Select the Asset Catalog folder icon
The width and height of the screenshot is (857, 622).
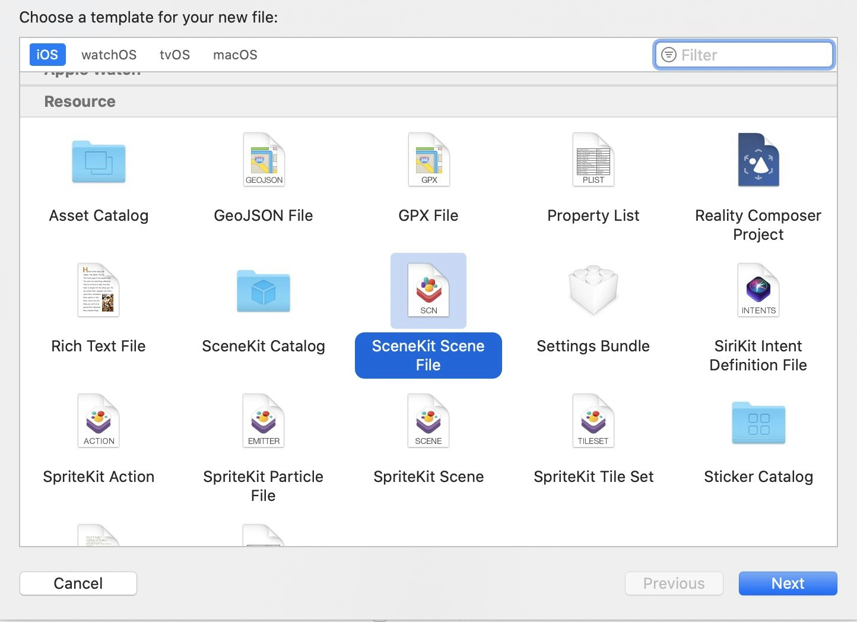(99, 161)
